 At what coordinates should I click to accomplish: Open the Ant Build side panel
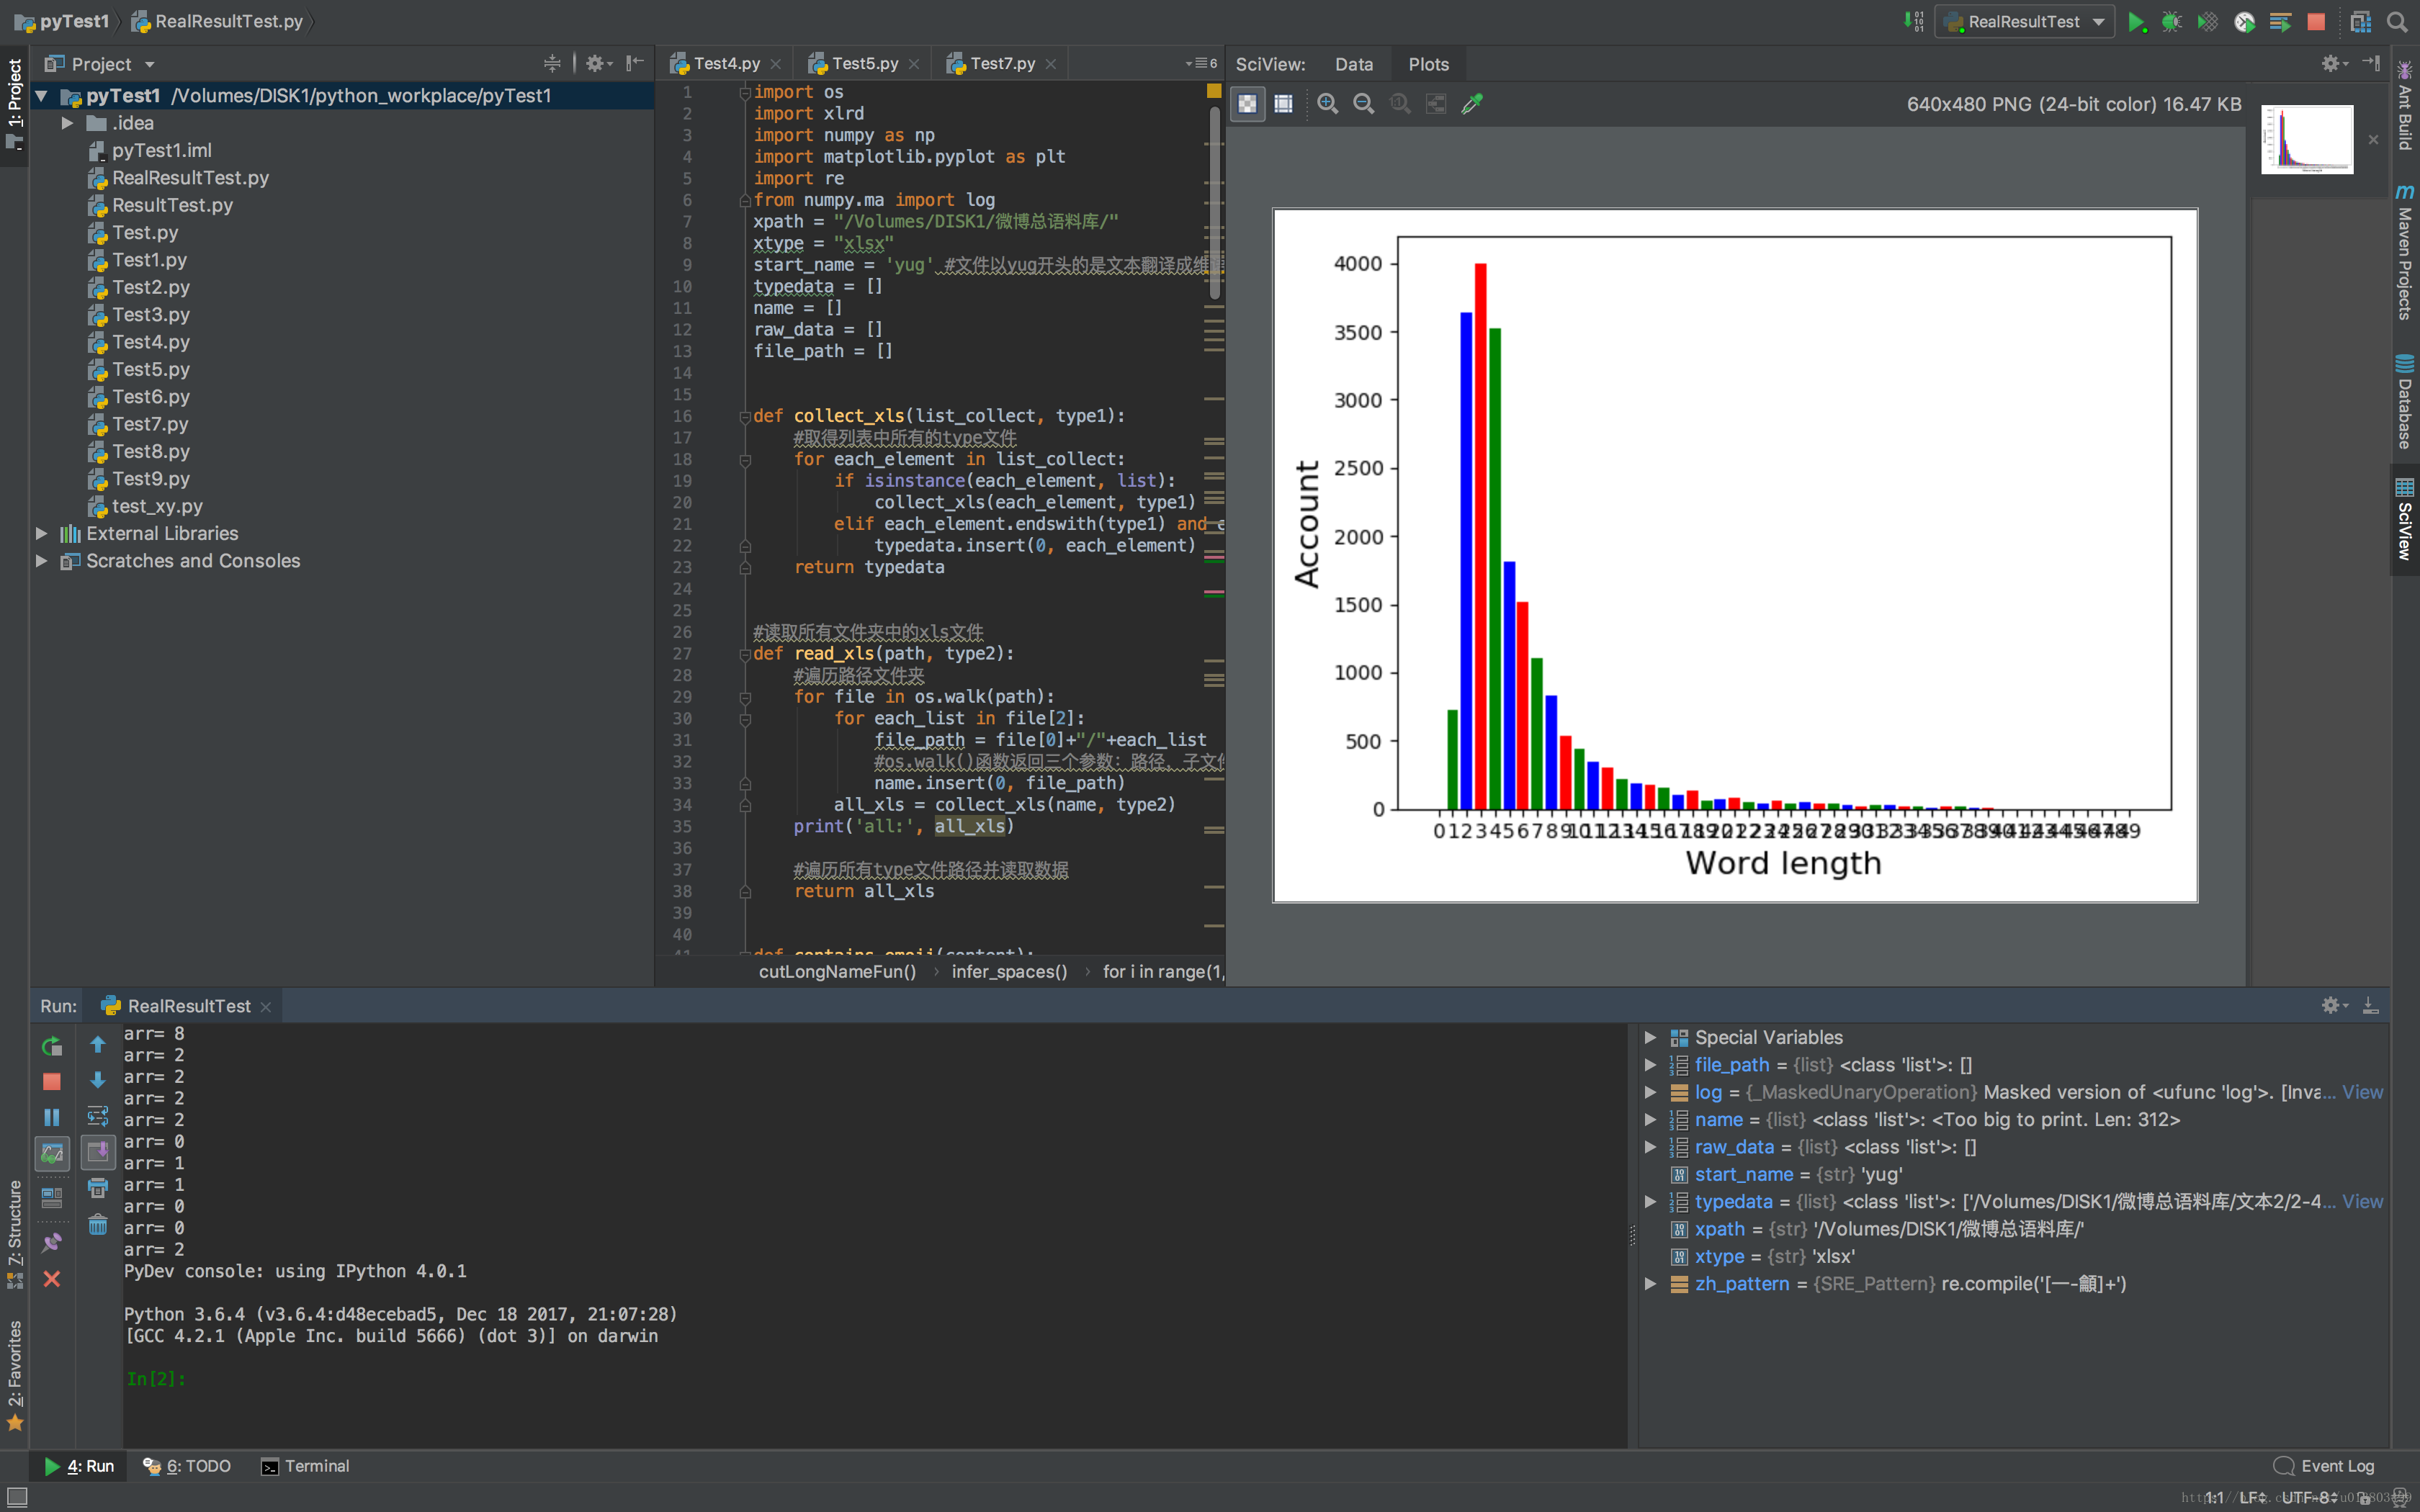[2405, 106]
